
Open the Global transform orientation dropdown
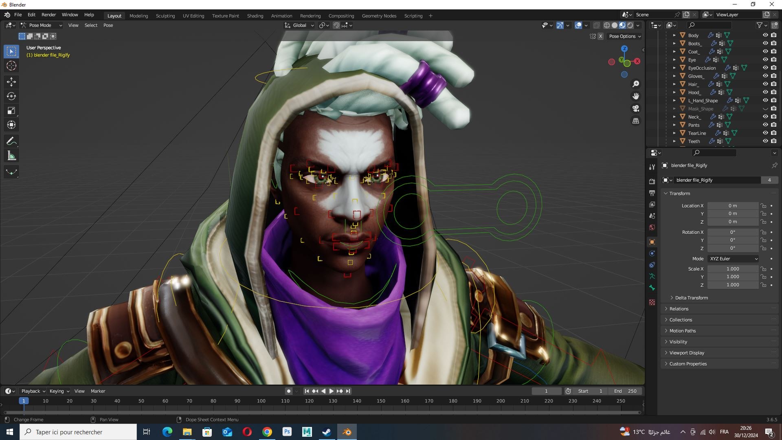pyautogui.click(x=299, y=25)
